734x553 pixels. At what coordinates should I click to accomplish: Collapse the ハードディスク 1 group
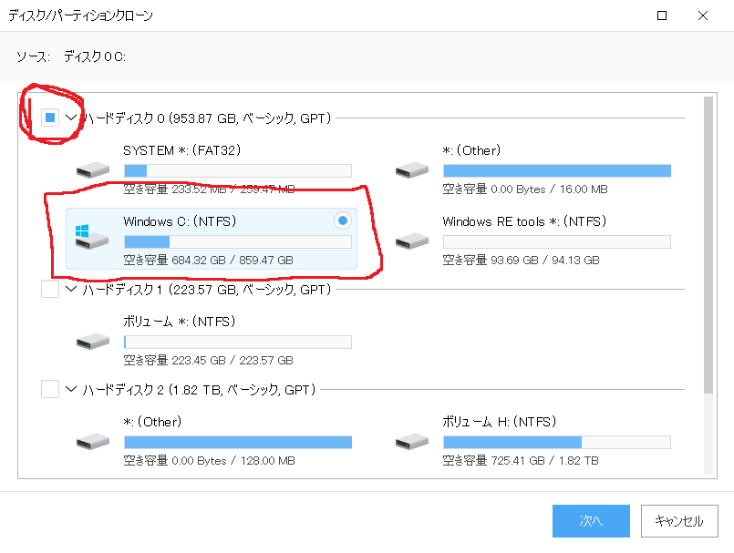[71, 289]
